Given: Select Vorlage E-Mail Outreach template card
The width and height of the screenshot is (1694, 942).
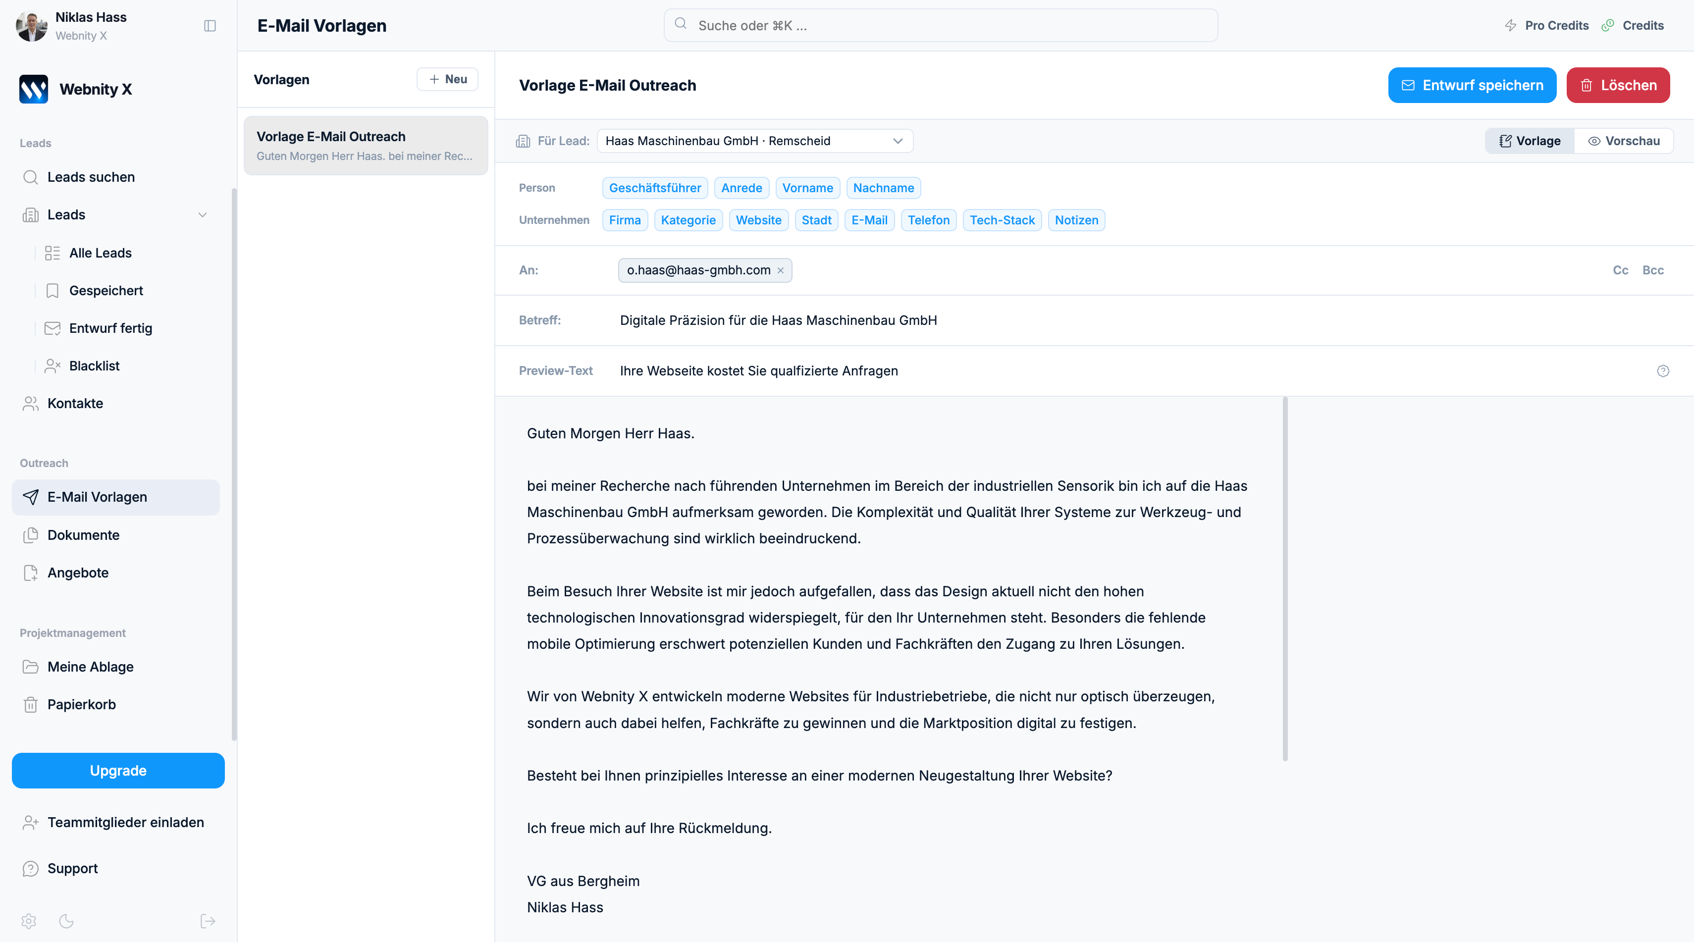Looking at the screenshot, I should tap(366, 145).
